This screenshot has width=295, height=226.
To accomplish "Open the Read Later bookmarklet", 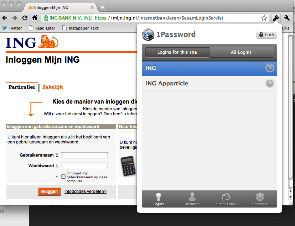I will (x=42, y=28).
